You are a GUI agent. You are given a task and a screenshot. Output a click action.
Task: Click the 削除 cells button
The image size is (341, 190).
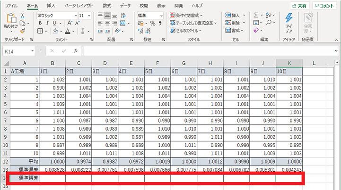point(232,23)
